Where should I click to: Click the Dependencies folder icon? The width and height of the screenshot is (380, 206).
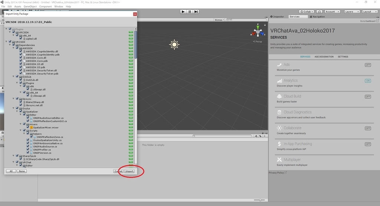coord(17,45)
